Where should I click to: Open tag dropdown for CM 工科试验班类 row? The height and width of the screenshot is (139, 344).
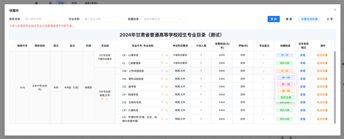284,71
